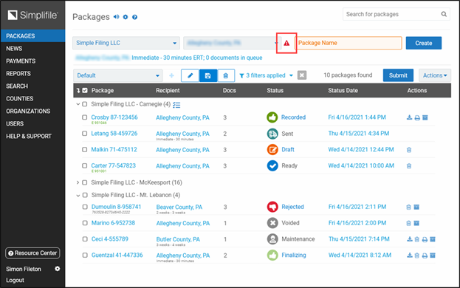Open user settings gear next to Simon Fileton

57,269
